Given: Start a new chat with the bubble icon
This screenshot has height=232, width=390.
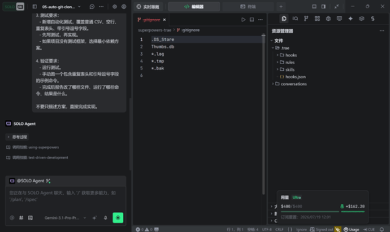Looking at the screenshot, I should tap(92, 7).
